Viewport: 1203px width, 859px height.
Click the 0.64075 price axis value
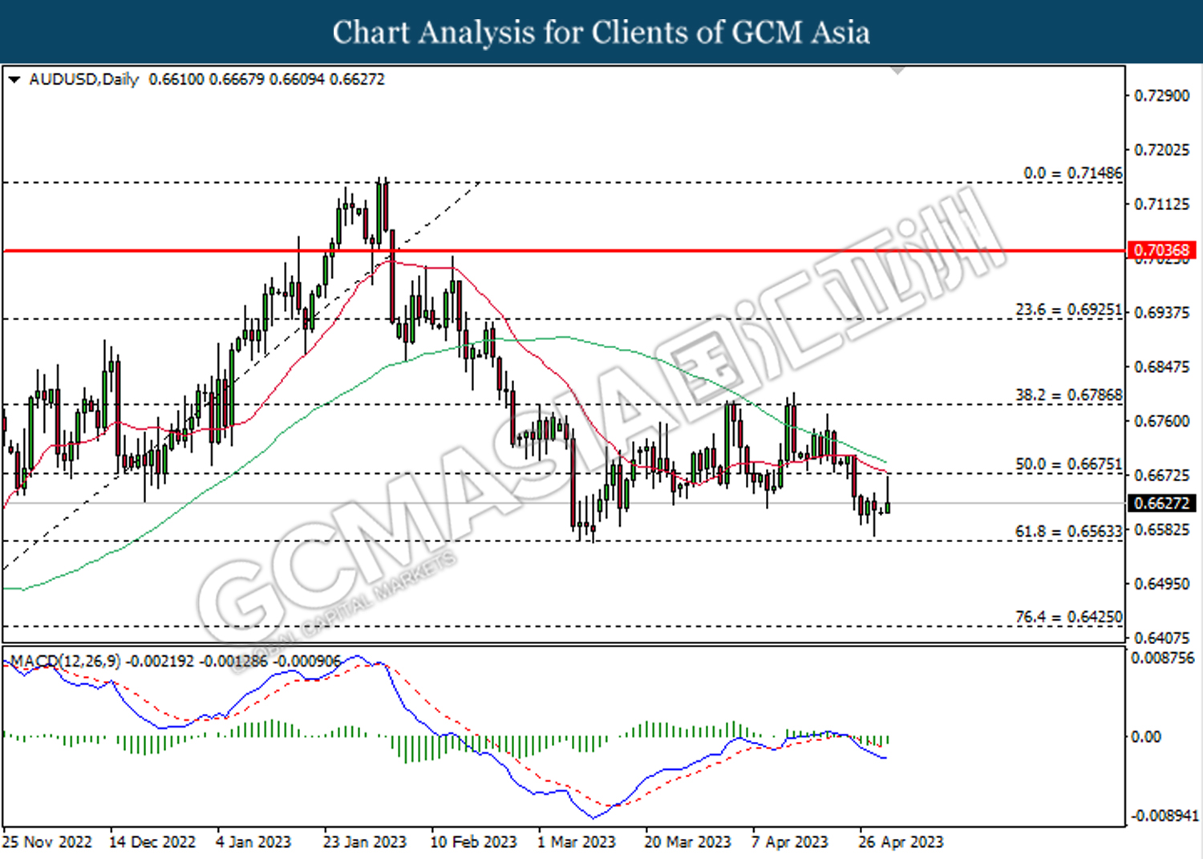(1162, 638)
